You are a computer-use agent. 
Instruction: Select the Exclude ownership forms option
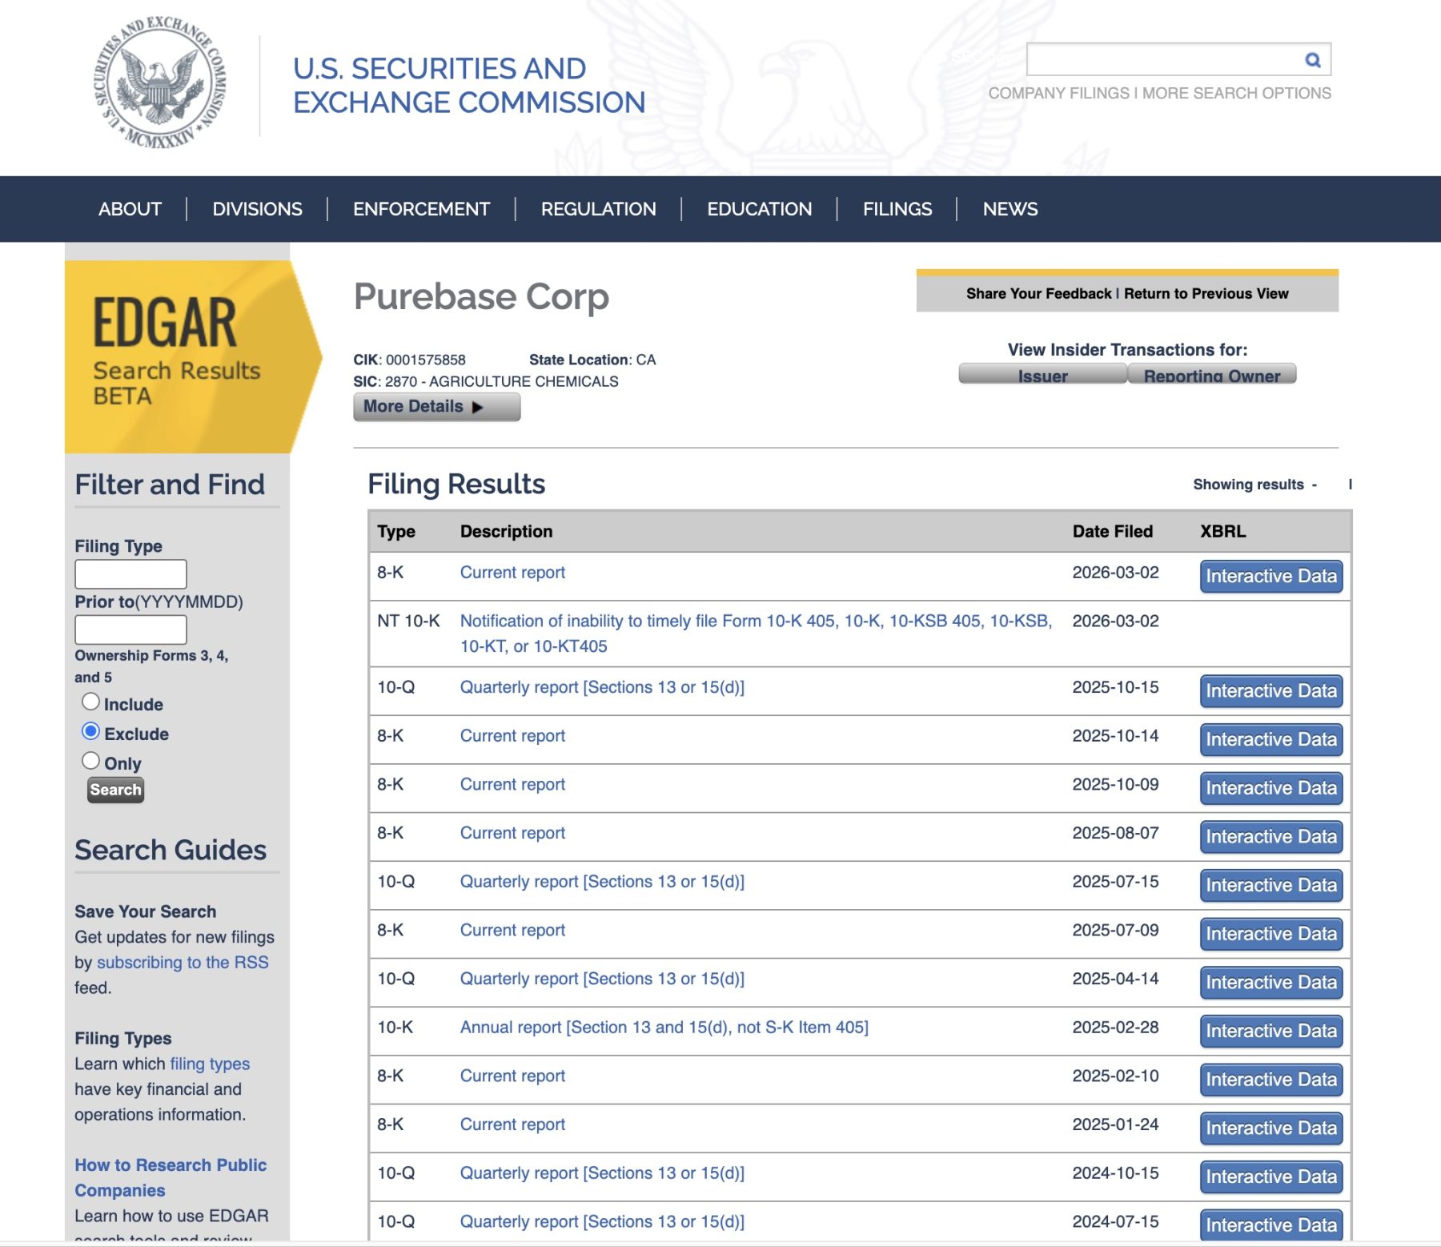click(91, 732)
